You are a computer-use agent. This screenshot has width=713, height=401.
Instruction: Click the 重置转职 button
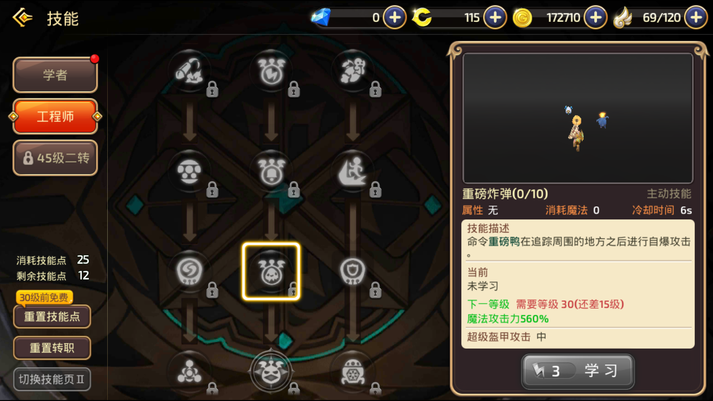click(x=52, y=348)
